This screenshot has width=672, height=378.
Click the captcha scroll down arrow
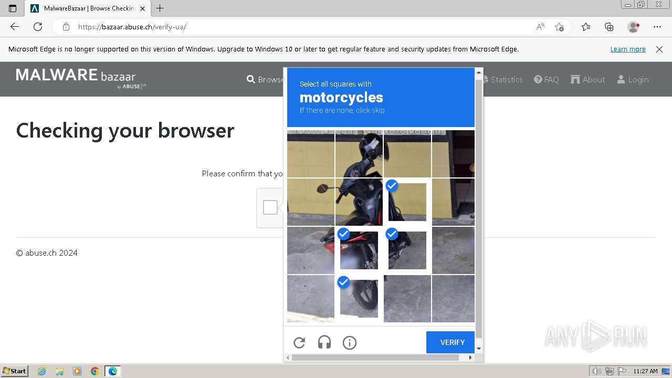pos(478,349)
